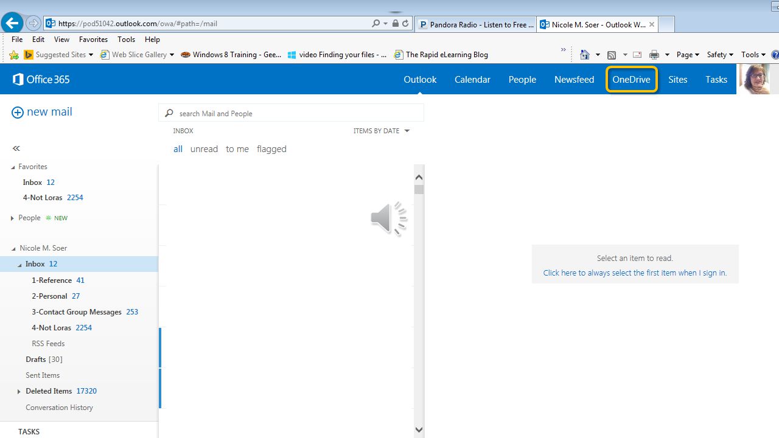The width and height of the screenshot is (779, 438).
Task: Close the Nicole M. Soer Outlook tab
Action: click(x=652, y=24)
